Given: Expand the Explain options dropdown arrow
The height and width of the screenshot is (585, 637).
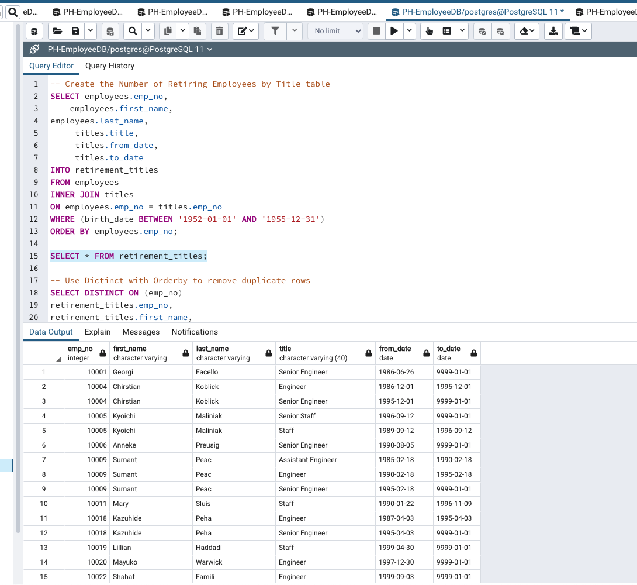Looking at the screenshot, I should pos(462,32).
